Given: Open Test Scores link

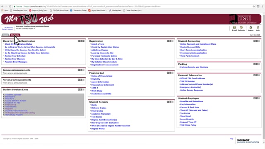Looking at the screenshot, I should 96,117.
